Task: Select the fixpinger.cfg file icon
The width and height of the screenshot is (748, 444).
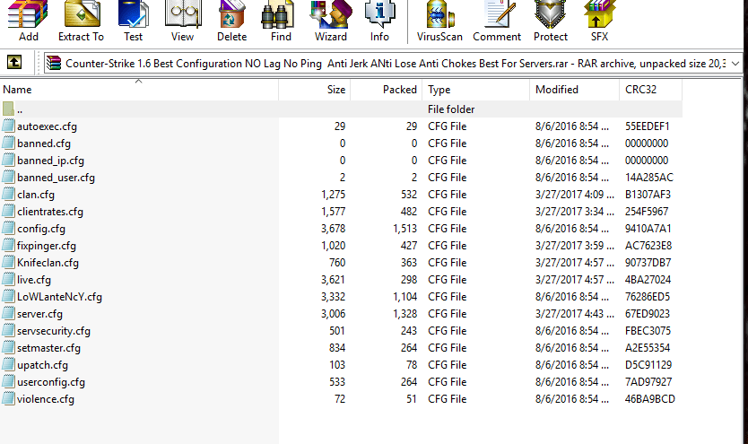Action: (8, 246)
